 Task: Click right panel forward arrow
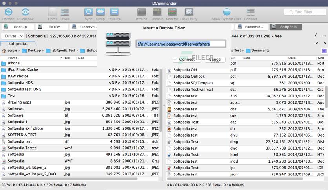(x=325, y=43)
